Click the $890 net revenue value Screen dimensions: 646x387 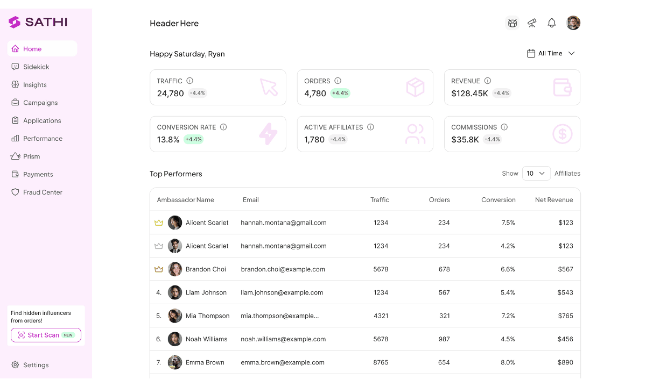[565, 362]
